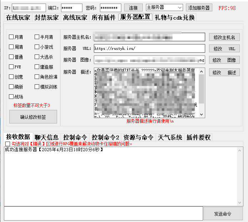Toggle the RPG覆盖 error fix checkbox
The height and width of the screenshot is (222, 248).
pyautogui.click(x=8, y=144)
